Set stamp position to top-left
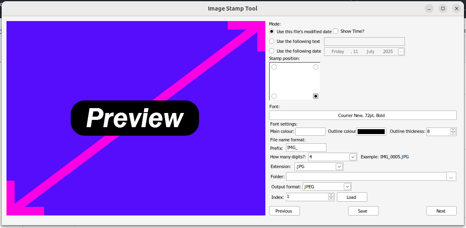Screen dimensions: 466x228 (x=274, y=67)
